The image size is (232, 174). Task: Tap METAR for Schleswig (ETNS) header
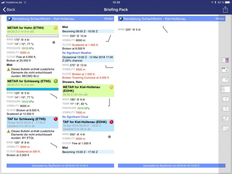tap(32, 83)
